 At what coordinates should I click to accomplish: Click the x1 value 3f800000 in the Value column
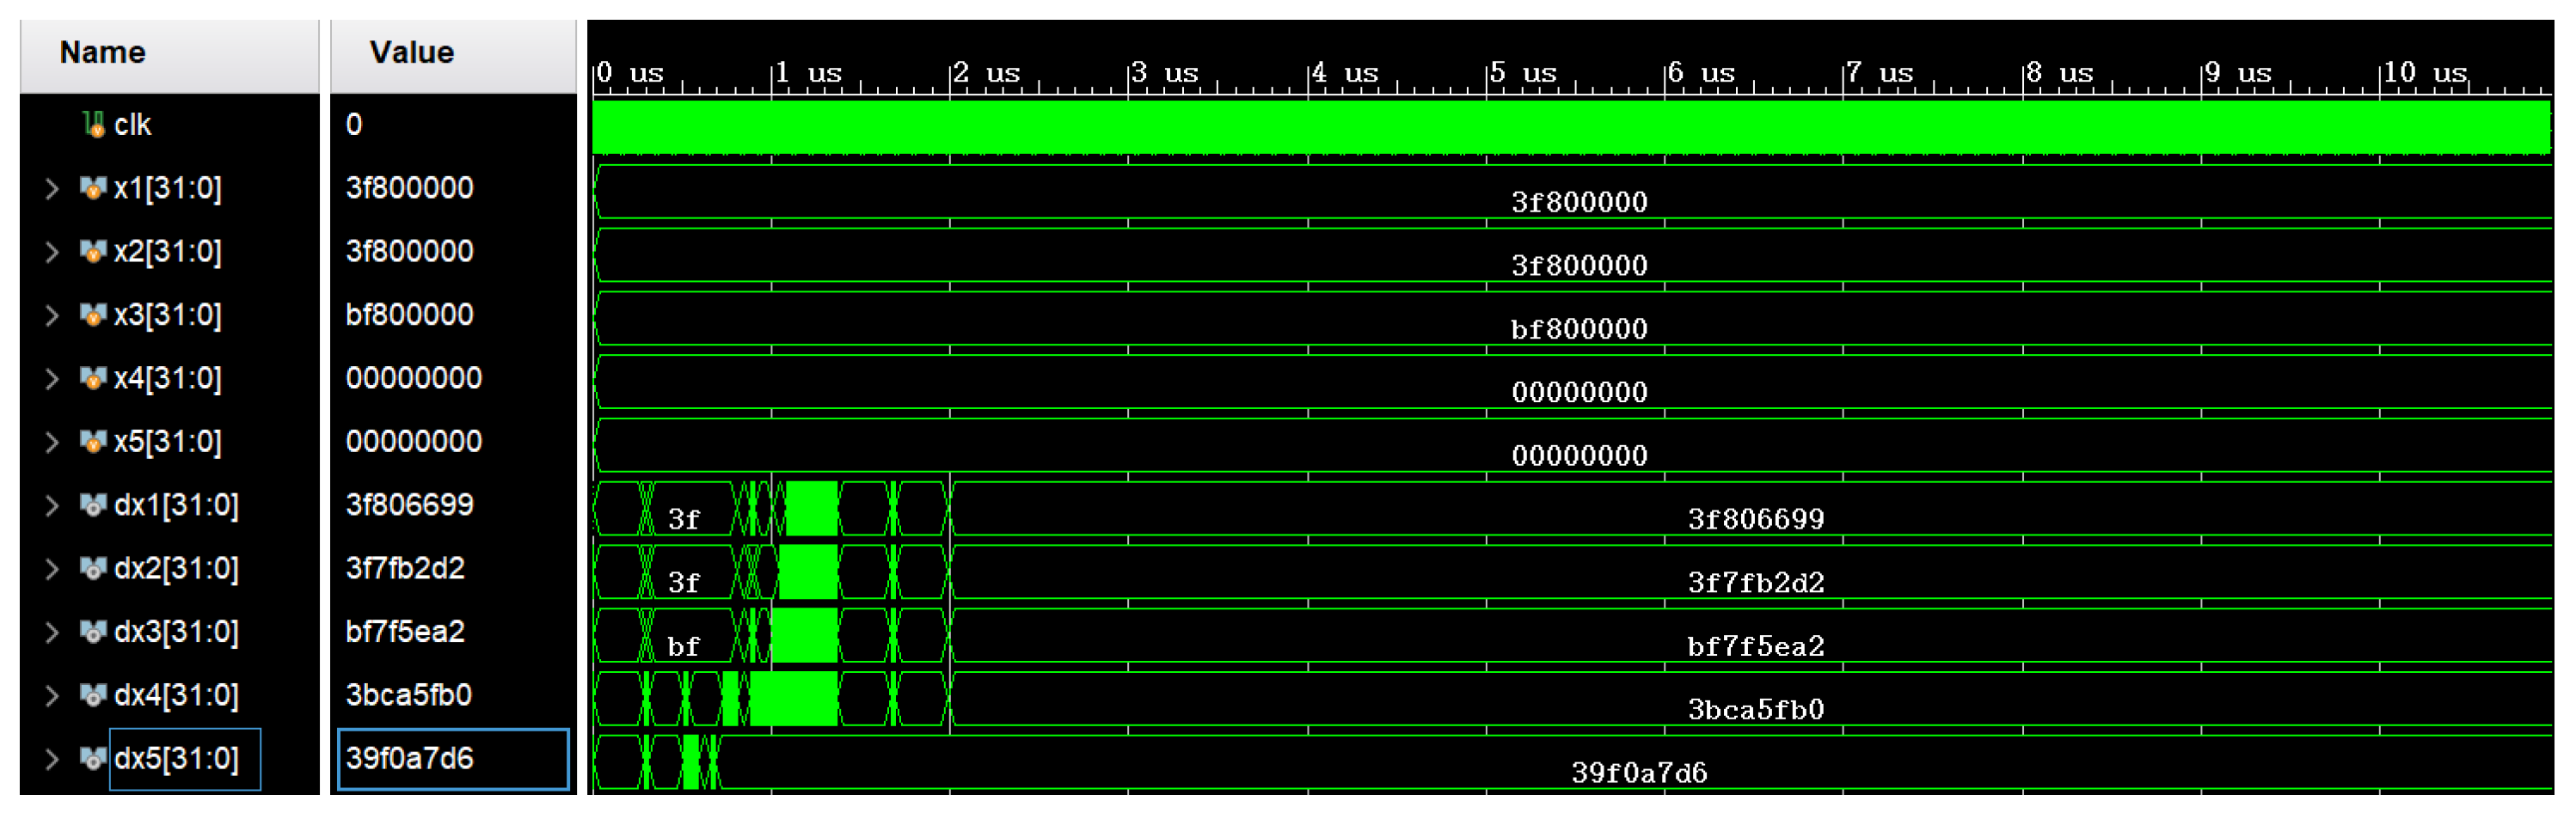click(x=409, y=188)
